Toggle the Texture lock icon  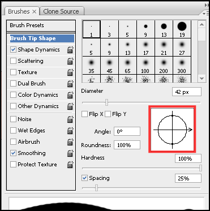point(70,72)
